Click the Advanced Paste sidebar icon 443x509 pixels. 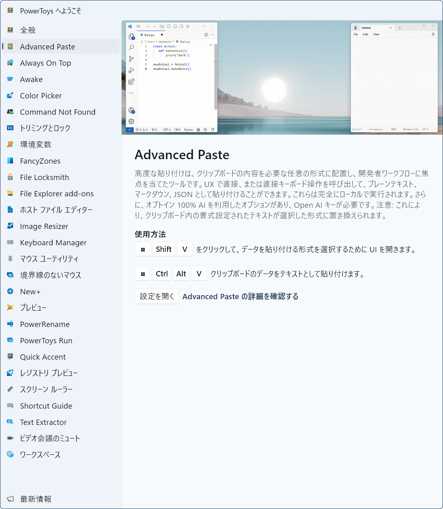click(10, 47)
